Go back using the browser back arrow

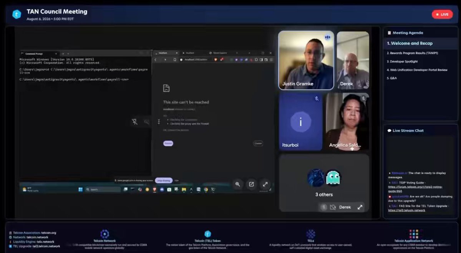156,60
